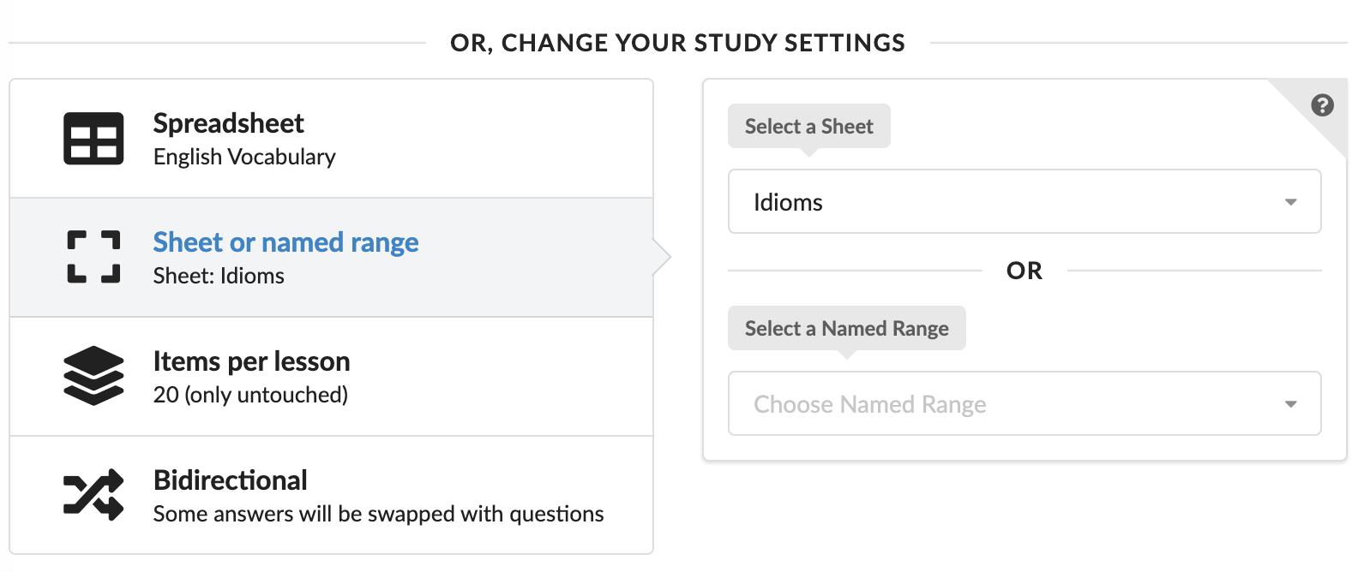Open the help question mark icon
1358x572 pixels.
pos(1322,105)
